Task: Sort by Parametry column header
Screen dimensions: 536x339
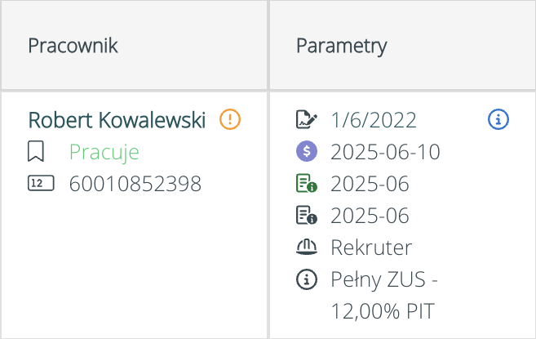Action: pyautogui.click(x=342, y=45)
